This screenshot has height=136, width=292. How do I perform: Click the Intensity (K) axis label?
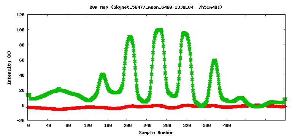click(x=9, y=68)
